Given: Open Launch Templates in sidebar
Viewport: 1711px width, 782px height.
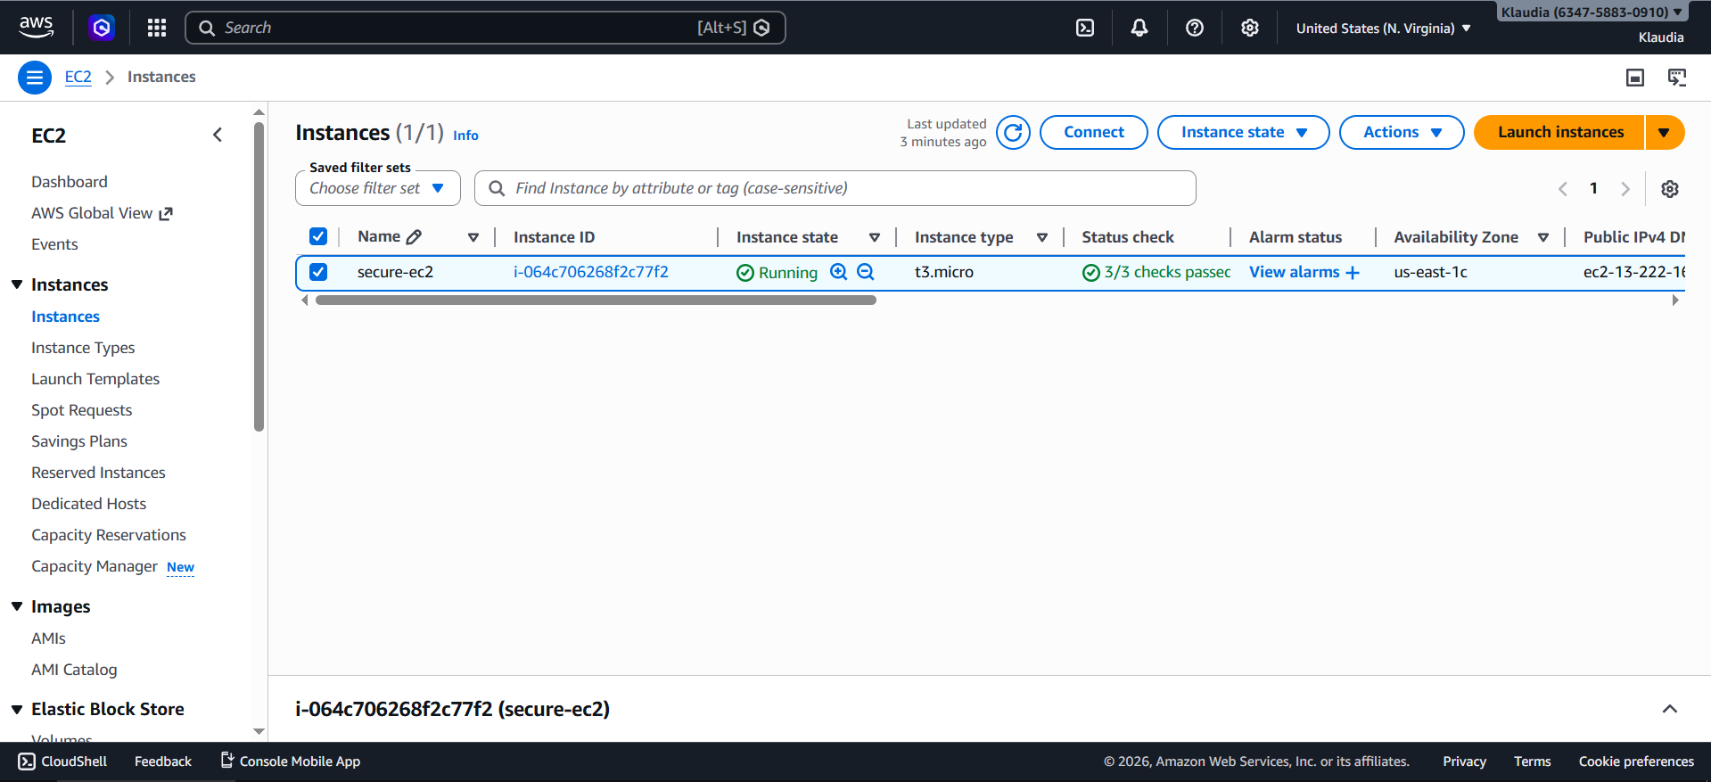Looking at the screenshot, I should 95,379.
